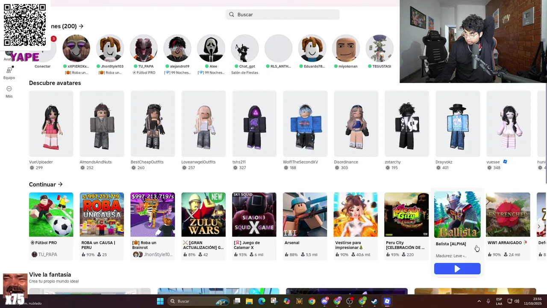Open TEGUSTASI friend avatar
547x308 pixels.
coord(379,48)
